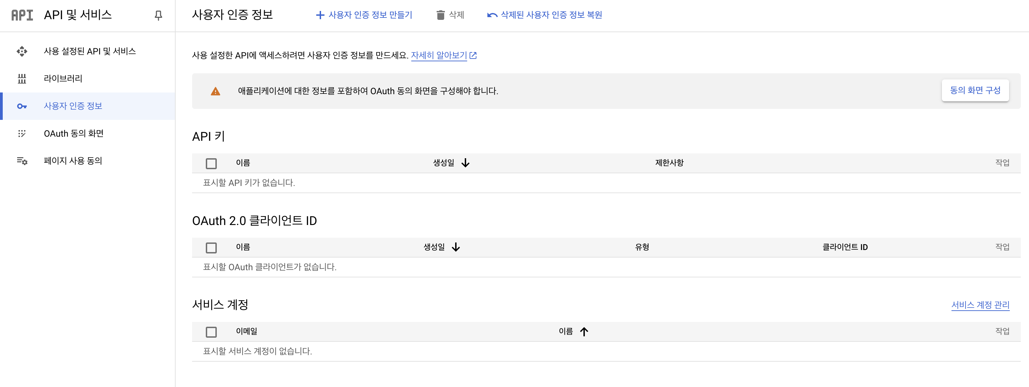Check the select-all box in API 키 table
Image resolution: width=1029 pixels, height=387 pixels.
point(211,163)
